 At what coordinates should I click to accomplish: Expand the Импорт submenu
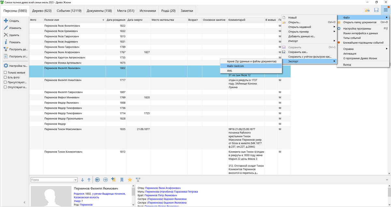(x=334, y=41)
